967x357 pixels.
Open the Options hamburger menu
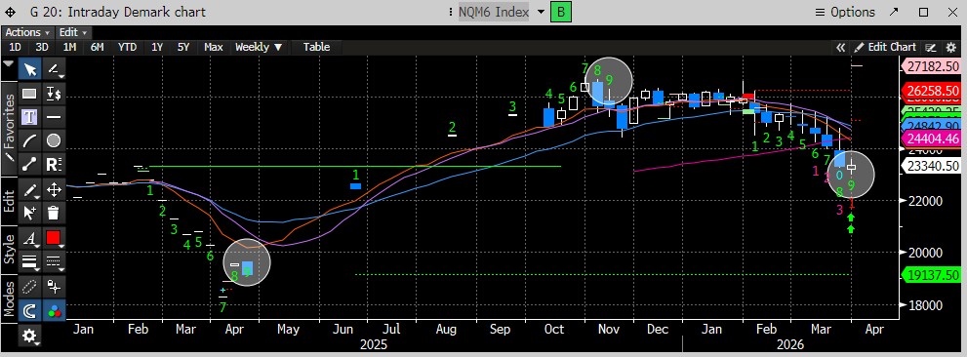tap(845, 12)
